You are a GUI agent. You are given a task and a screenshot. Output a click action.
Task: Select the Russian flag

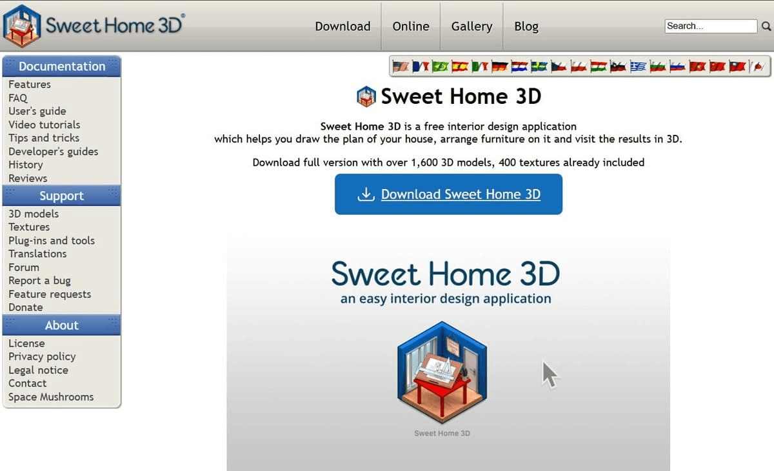point(678,66)
